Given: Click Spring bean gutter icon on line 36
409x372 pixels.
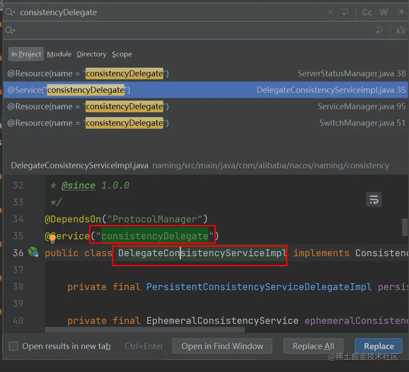Looking at the screenshot, I should pyautogui.click(x=33, y=252).
